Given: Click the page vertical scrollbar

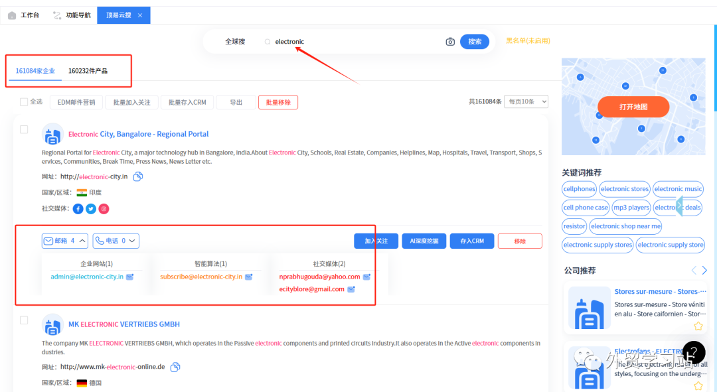Looking at the screenshot, I should click(x=715, y=68).
